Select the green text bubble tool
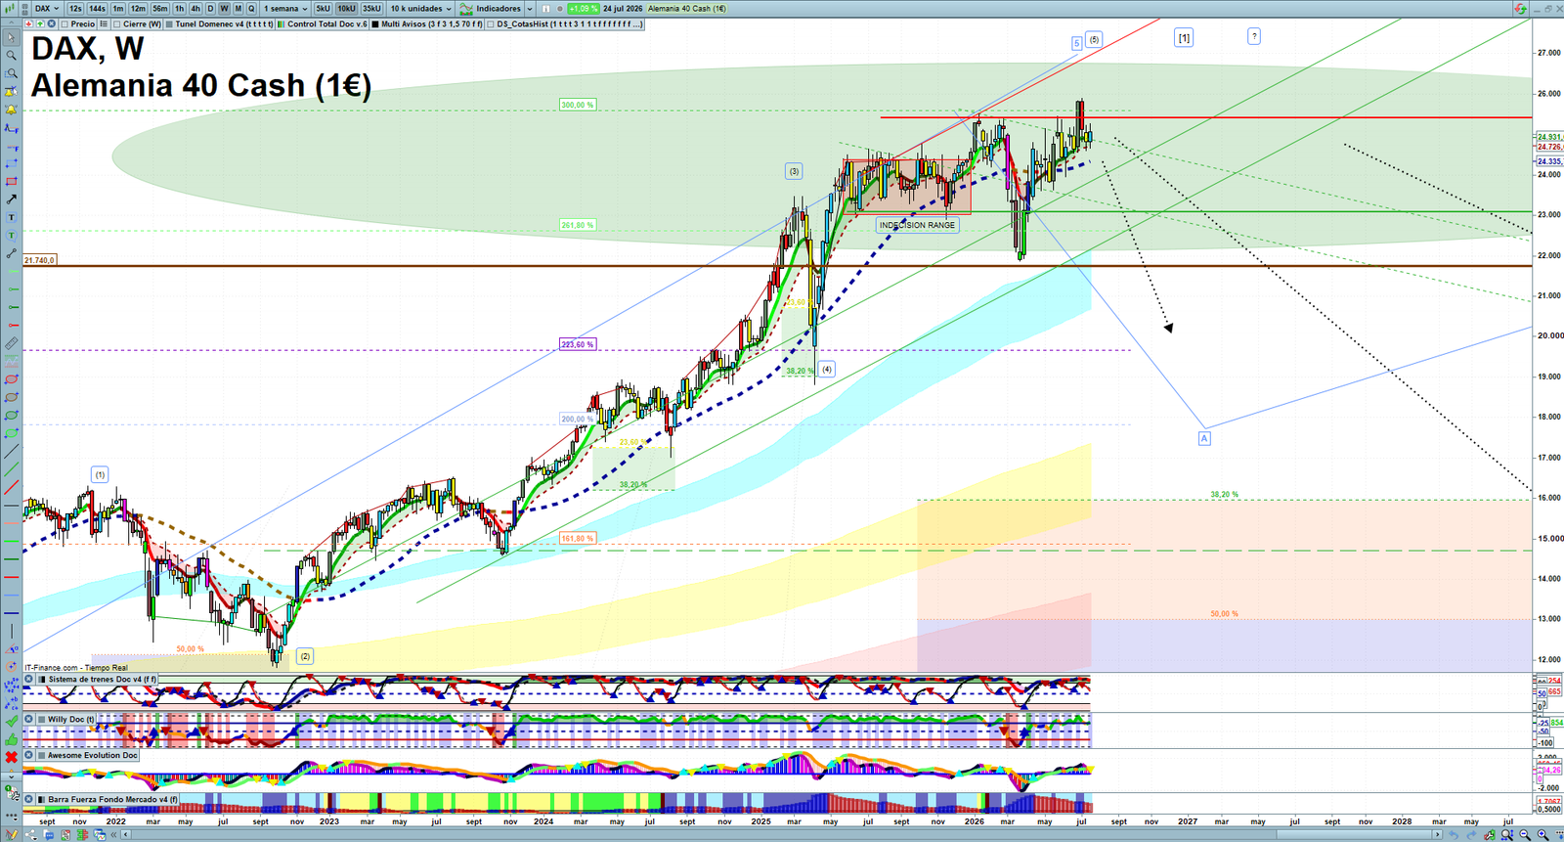Viewport: 1564px width, 842px height. tap(11, 235)
